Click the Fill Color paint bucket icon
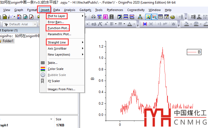 tap(187, 24)
